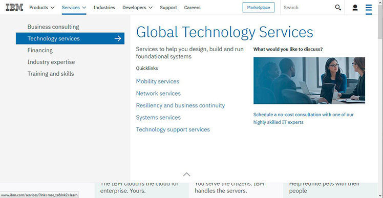Open the hamburger menu icon

click(369, 8)
